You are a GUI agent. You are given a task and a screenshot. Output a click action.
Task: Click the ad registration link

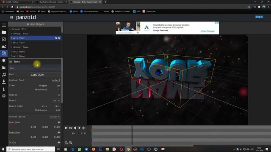coord(207,31)
